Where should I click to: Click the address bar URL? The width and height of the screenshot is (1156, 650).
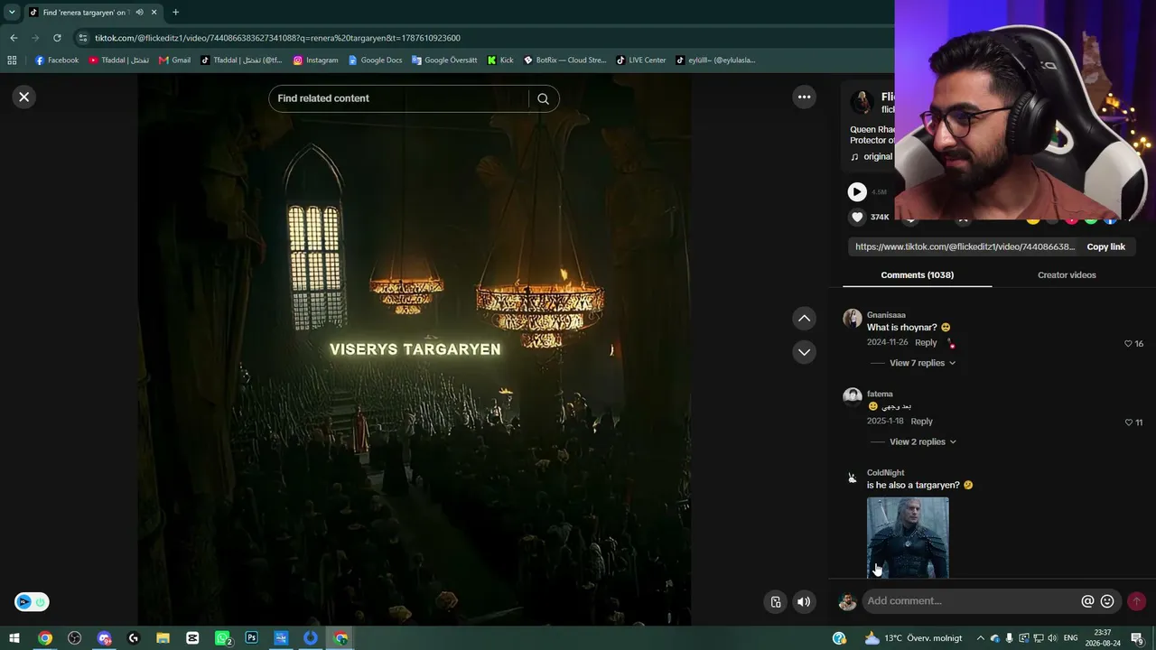click(x=277, y=38)
